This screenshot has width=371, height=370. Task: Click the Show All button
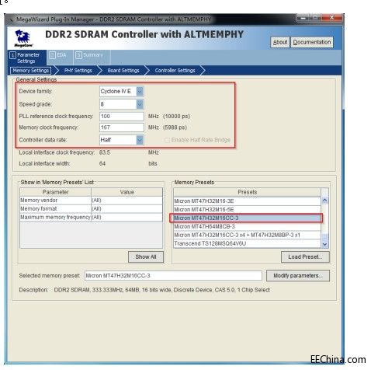tap(146, 257)
